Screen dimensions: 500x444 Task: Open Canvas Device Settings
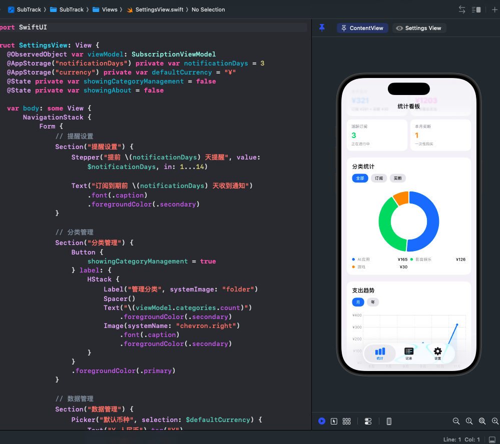coord(368,421)
